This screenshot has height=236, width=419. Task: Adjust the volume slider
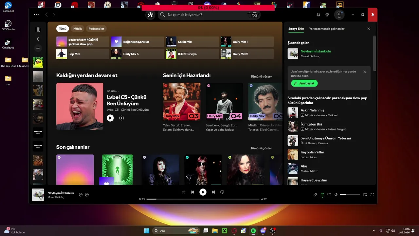(x=350, y=195)
